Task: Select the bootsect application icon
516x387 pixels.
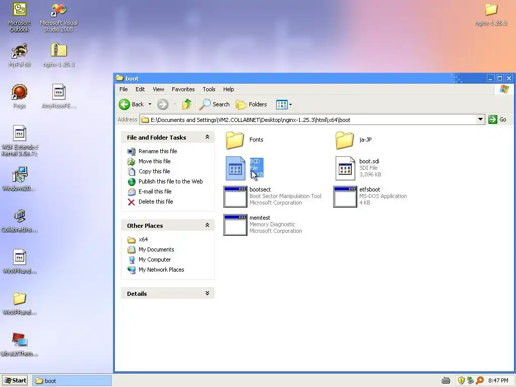Action: pyautogui.click(x=235, y=197)
